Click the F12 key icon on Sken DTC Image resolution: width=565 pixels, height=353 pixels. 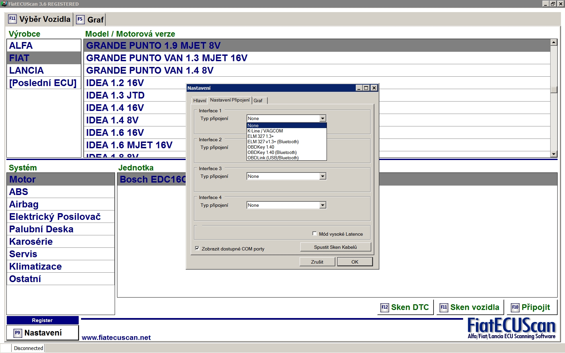(x=385, y=307)
